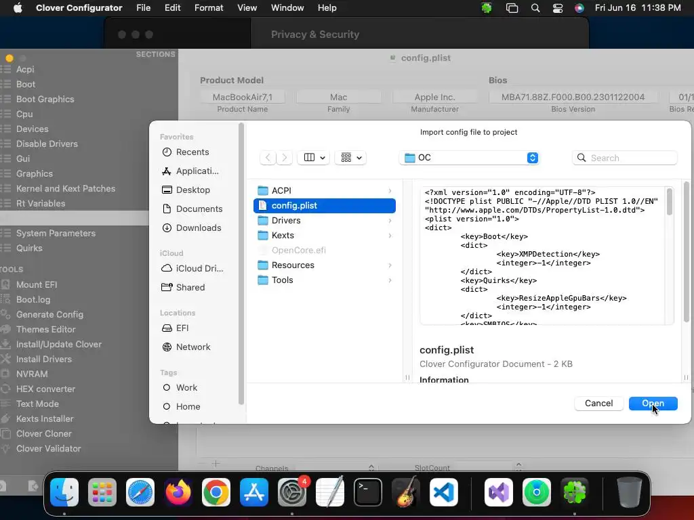Open TextEdit from the Dock
This screenshot has width=694, height=520.
[330, 492]
